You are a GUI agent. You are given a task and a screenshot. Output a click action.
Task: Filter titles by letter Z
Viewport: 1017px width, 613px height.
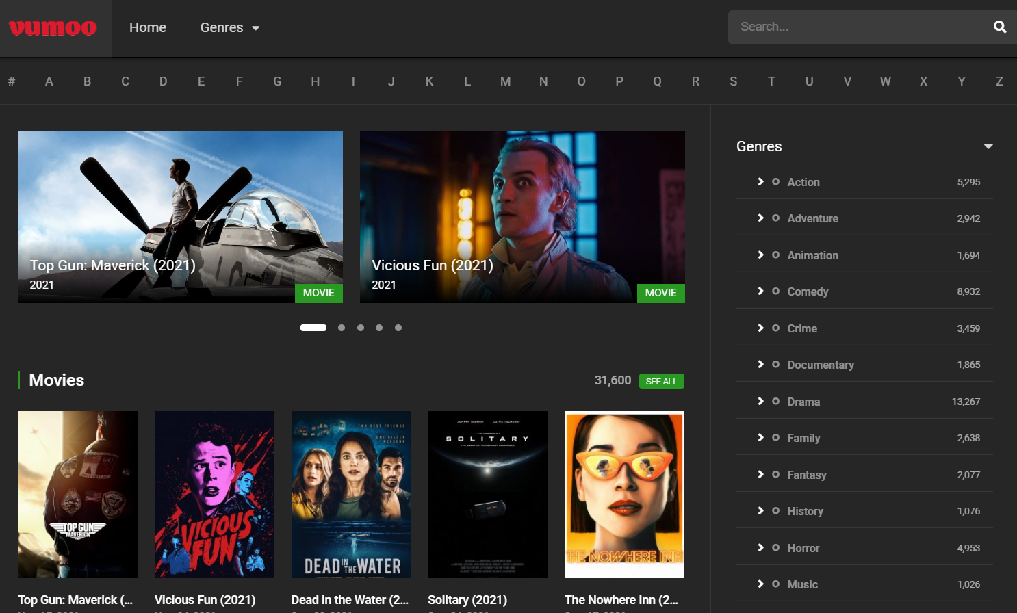(x=999, y=81)
